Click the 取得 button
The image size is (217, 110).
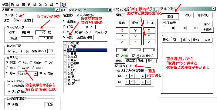(170, 17)
